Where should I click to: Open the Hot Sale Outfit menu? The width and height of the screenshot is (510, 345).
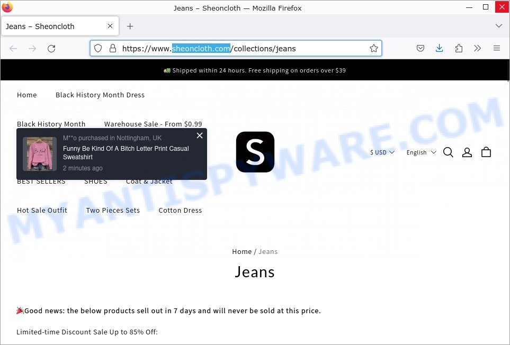tap(42, 210)
